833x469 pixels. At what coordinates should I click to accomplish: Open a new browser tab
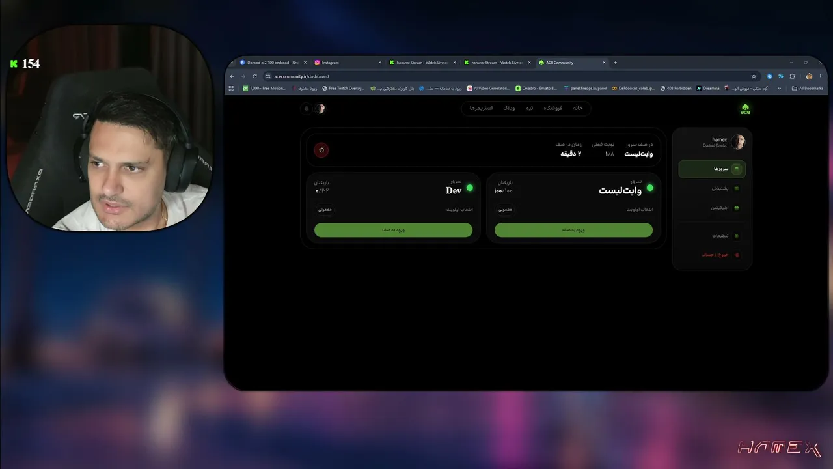click(x=616, y=63)
